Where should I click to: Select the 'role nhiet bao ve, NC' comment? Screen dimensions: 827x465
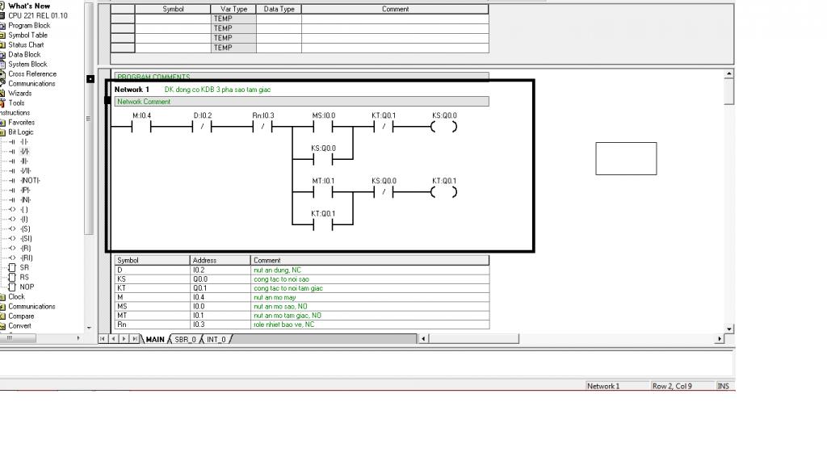[370, 325]
